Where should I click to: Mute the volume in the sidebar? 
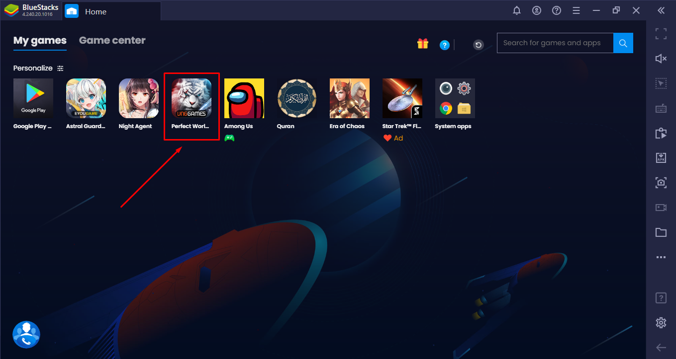[661, 59]
